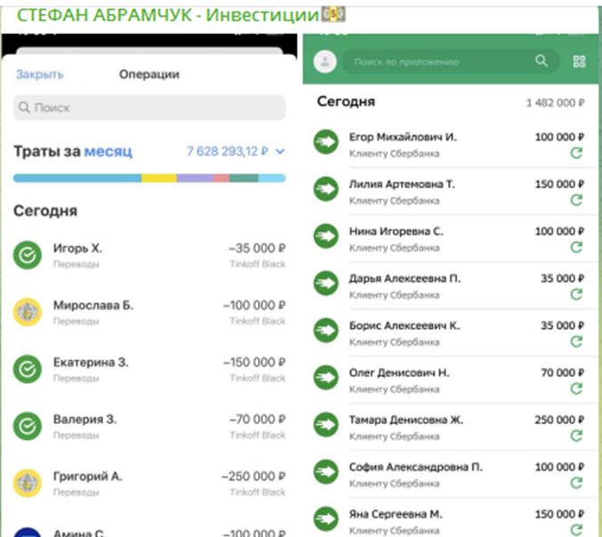Open the Екатерина З. transfer entry

tap(149, 369)
